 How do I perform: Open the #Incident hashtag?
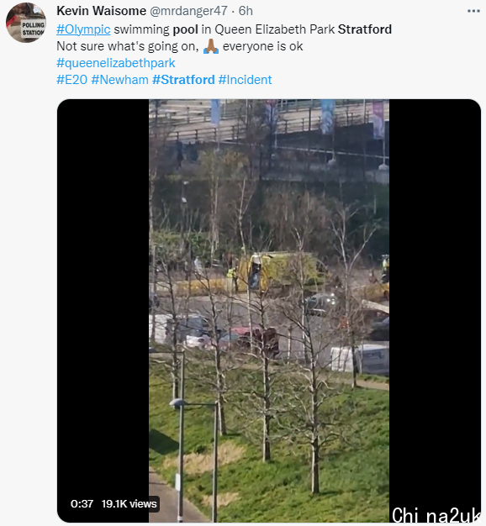pyautogui.click(x=245, y=80)
